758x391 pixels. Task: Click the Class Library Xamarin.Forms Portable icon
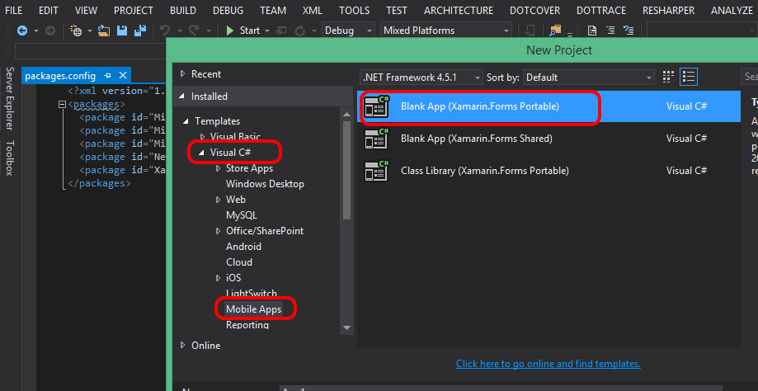tap(377, 171)
